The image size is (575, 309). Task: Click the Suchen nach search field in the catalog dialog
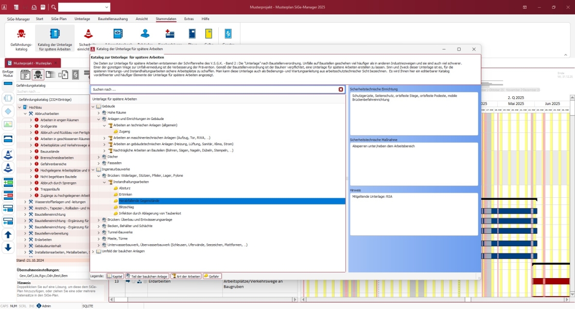pos(215,90)
